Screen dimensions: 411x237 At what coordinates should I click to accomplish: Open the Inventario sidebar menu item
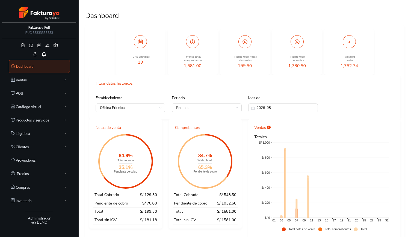pos(39,201)
